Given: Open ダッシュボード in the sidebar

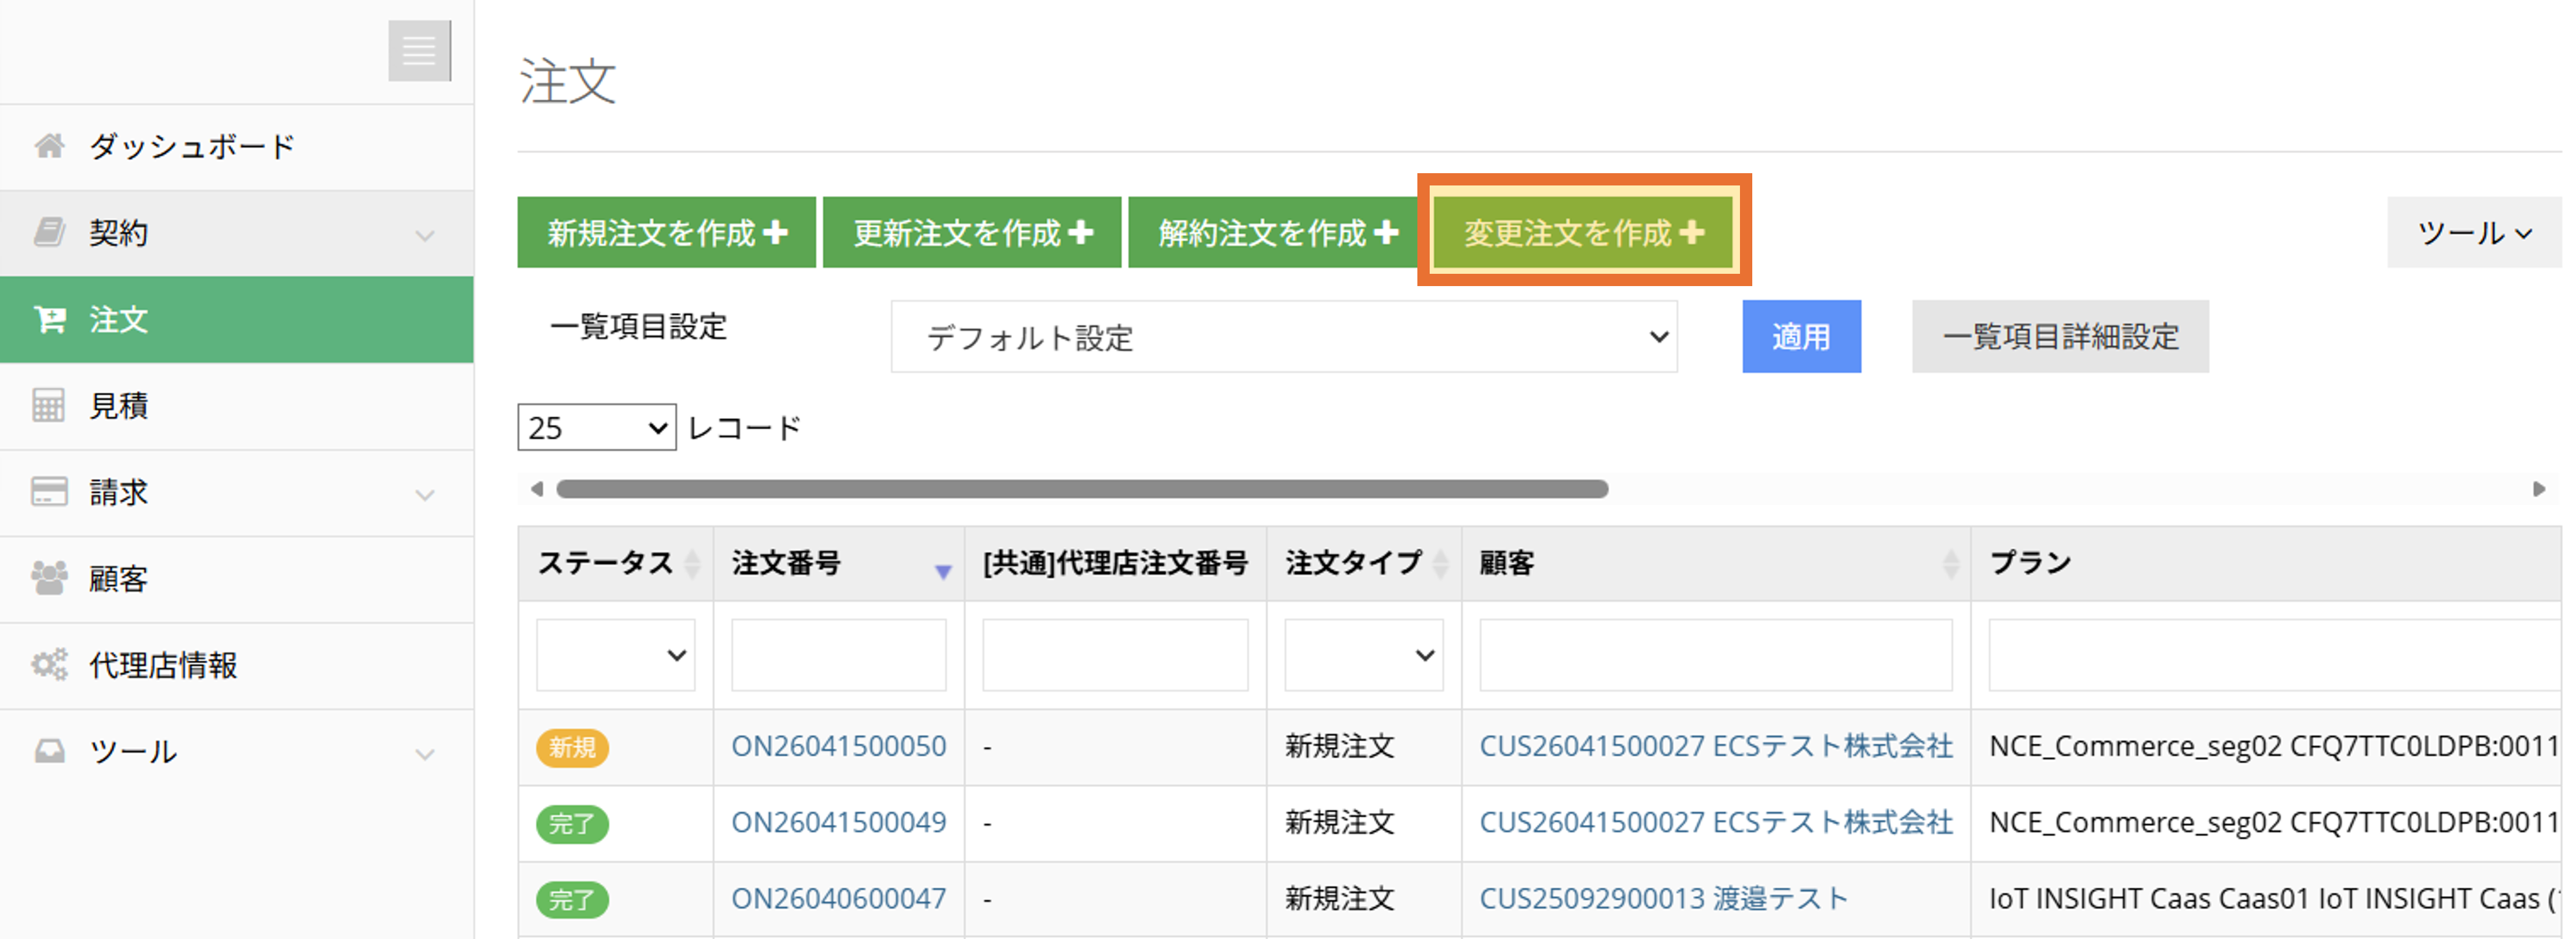Looking at the screenshot, I should [237, 148].
